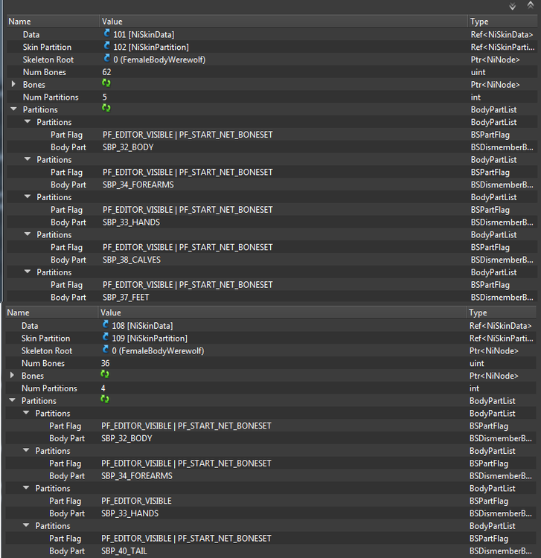Select the Num Partitions value 4
This screenshot has width=541, height=558.
point(103,388)
